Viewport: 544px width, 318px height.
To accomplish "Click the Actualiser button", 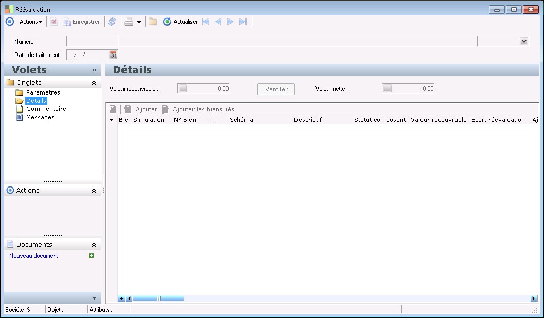I will tap(181, 22).
